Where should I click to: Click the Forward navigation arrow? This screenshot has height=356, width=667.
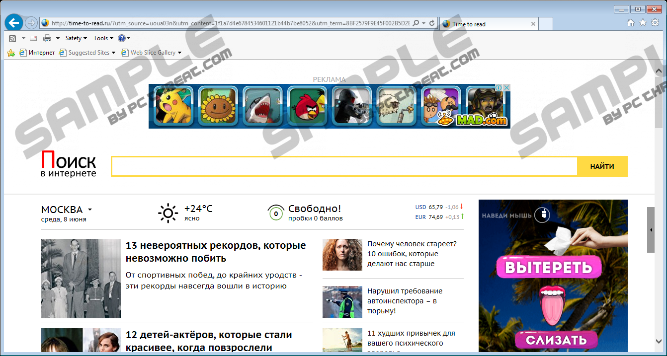[31, 23]
